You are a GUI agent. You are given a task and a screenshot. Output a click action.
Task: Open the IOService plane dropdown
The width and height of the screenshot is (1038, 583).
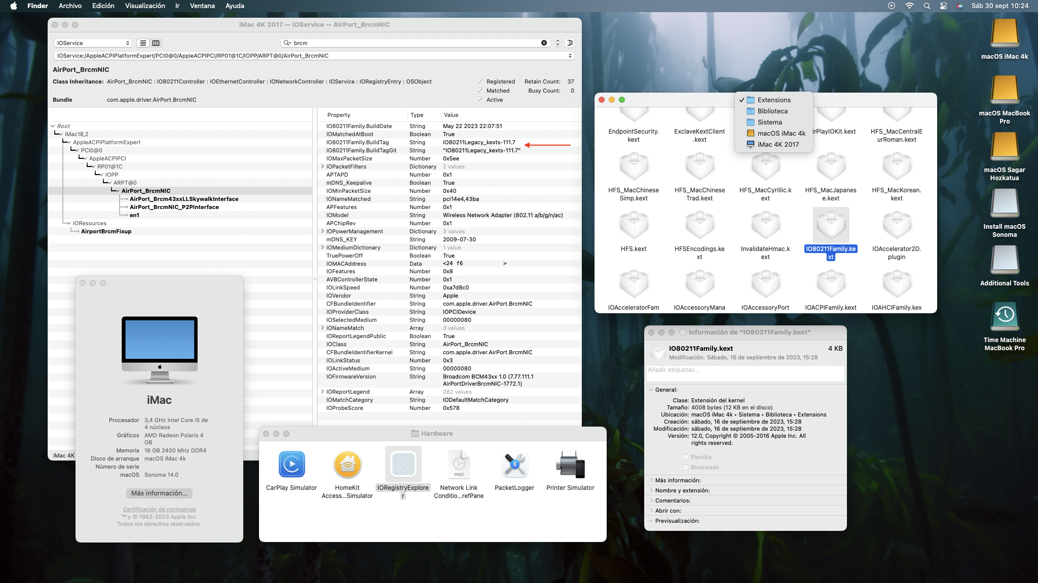[93, 43]
